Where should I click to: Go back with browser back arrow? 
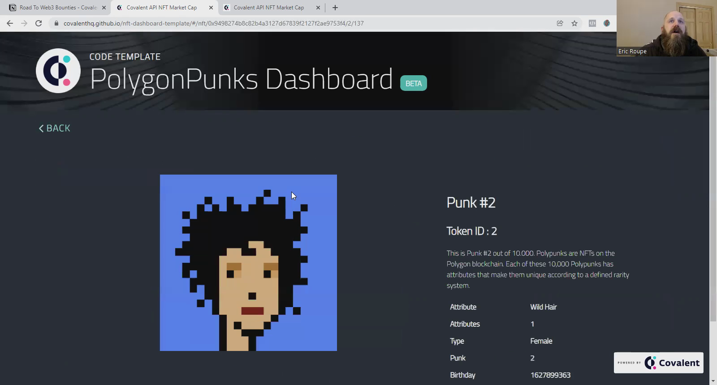point(10,23)
